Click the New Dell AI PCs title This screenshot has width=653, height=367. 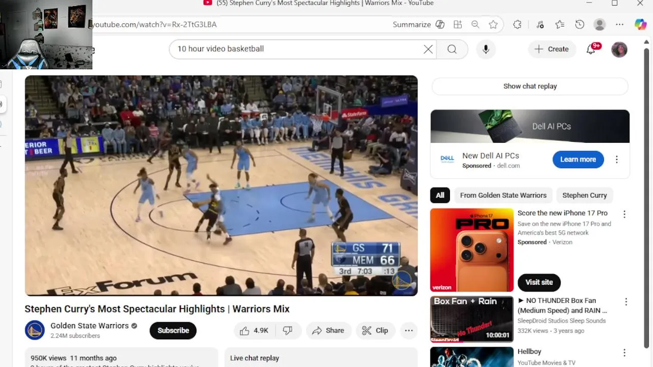490,156
